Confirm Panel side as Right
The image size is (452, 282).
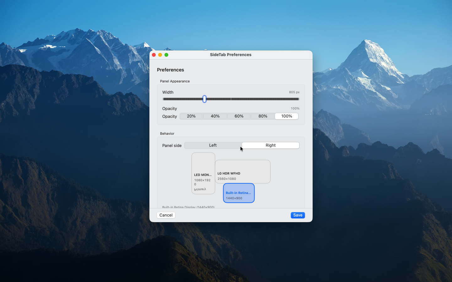pos(270,145)
